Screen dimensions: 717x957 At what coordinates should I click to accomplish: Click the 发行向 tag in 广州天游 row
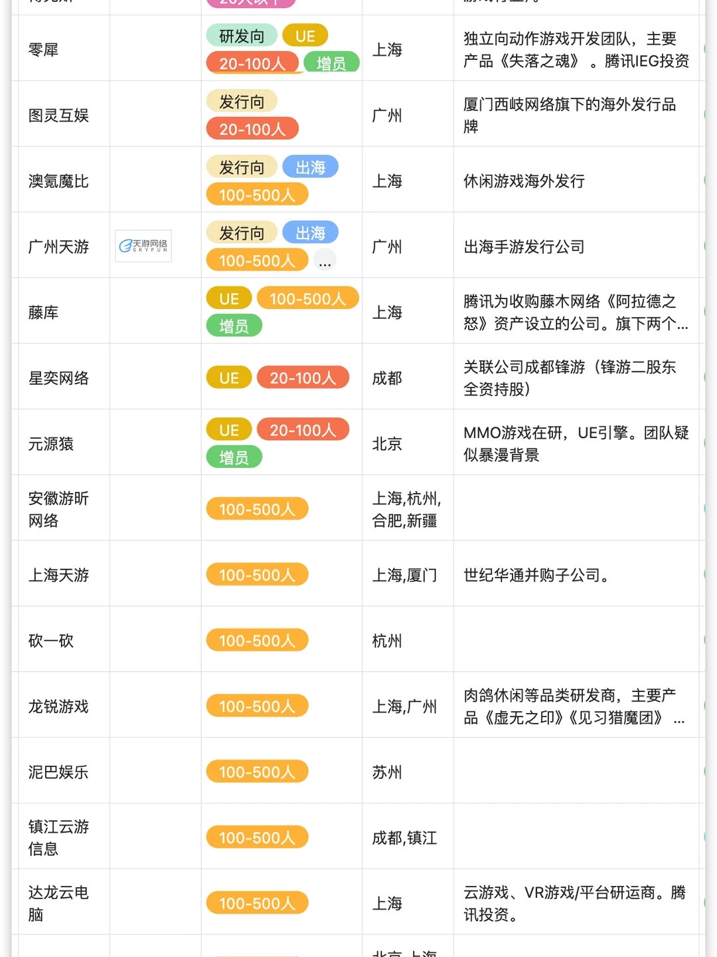tap(242, 233)
